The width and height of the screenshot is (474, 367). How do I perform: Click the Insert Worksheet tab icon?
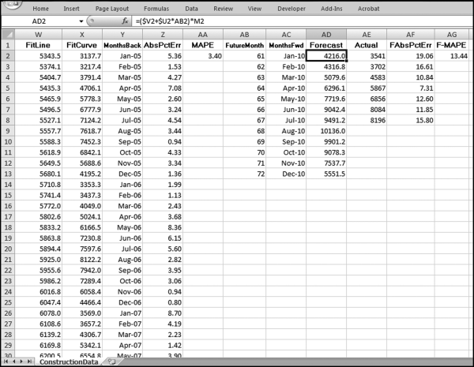pos(111,361)
